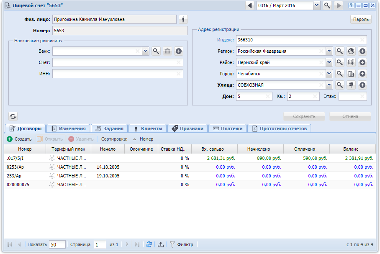
Task: Select contract row 0253/Ар
Action: 190,167
